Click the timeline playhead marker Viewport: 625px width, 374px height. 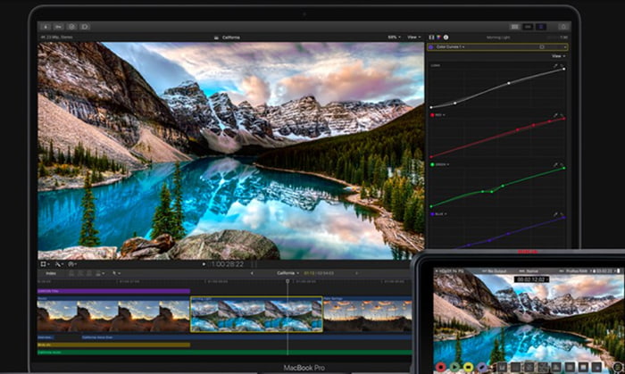point(287,281)
